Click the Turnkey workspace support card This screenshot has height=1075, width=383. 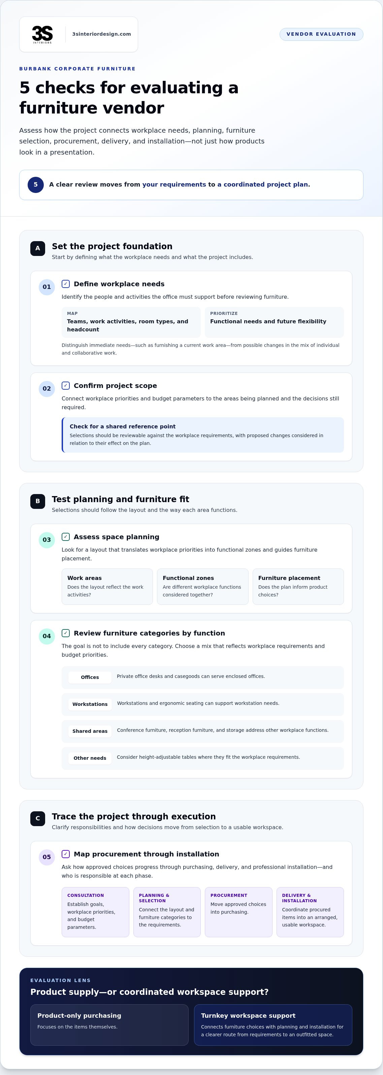273,1025
